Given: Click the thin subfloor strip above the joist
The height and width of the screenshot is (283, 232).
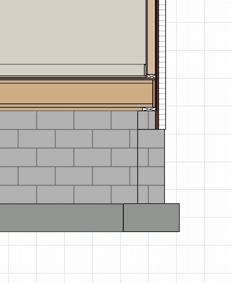Looking at the screenshot, I should (x=76, y=78).
